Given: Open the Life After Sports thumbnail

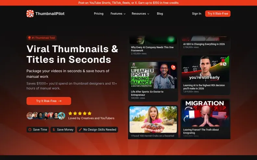Looking at the screenshot, I should [x=153, y=75].
